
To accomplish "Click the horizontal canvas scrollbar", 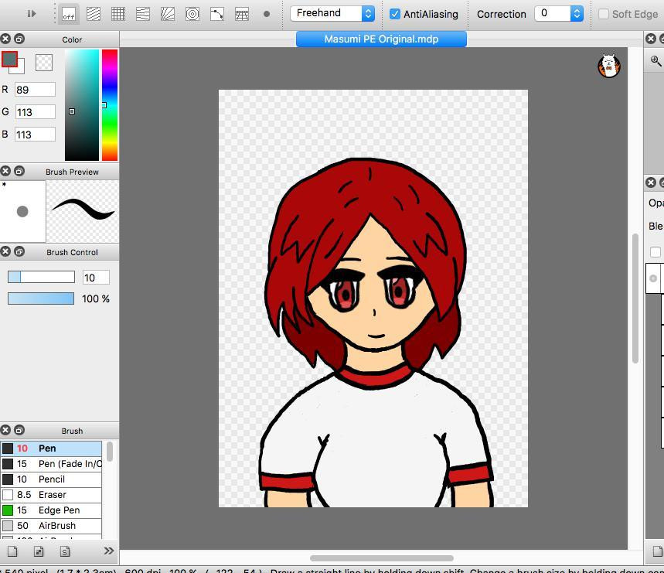I will tap(382, 558).
